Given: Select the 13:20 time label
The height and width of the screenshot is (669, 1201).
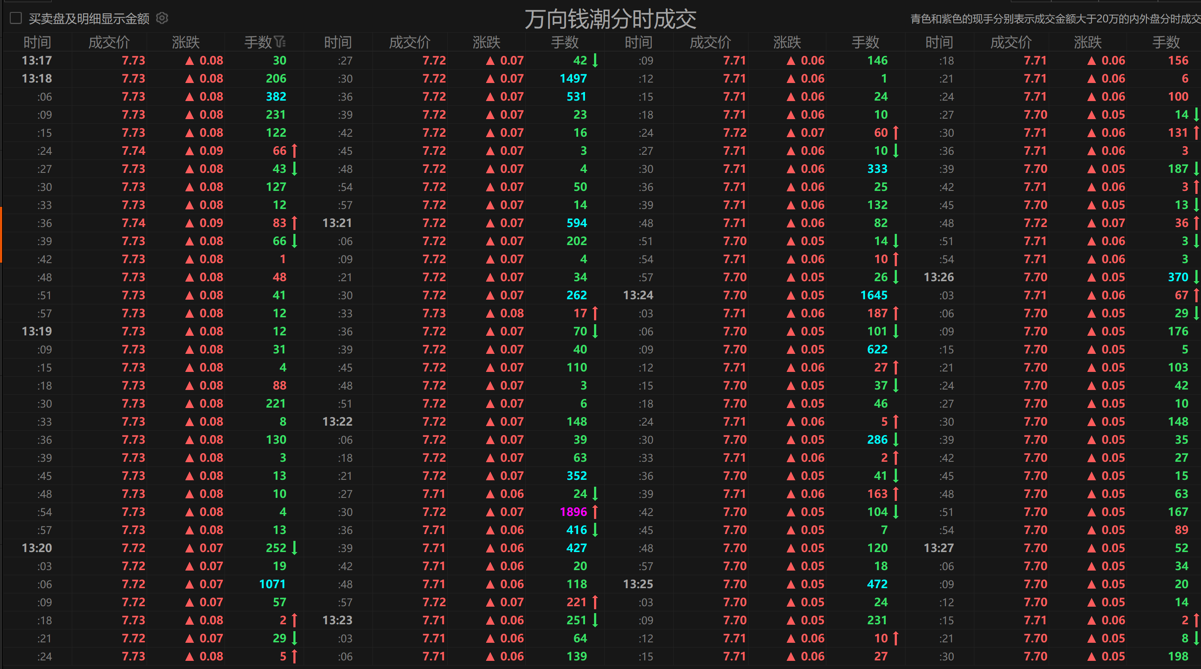Looking at the screenshot, I should [37, 548].
